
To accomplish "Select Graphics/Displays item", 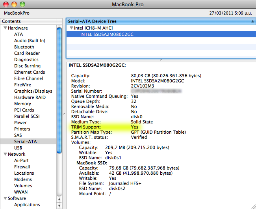I will (33, 91).
